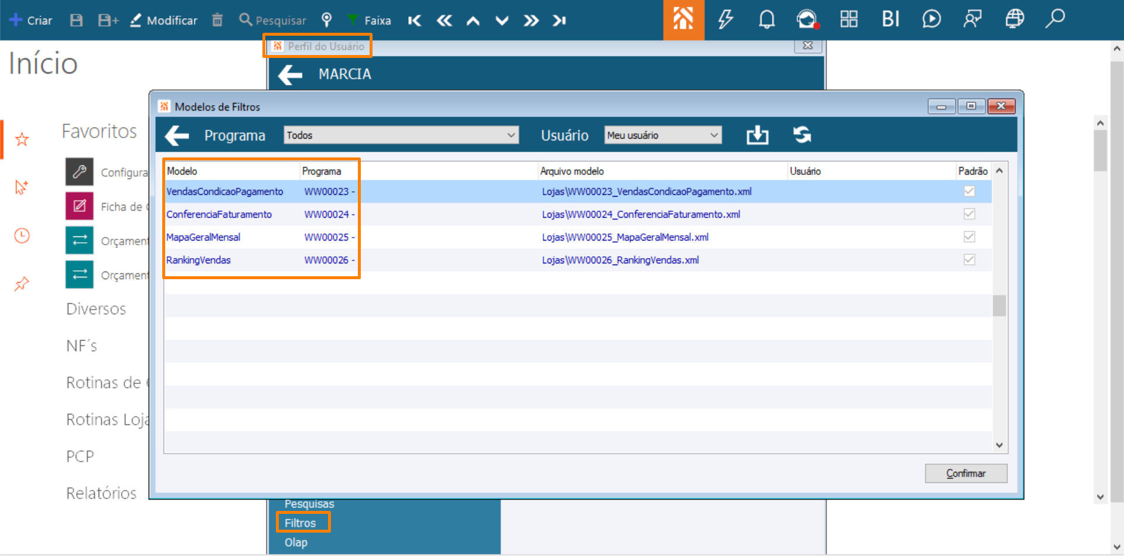Open the Favoritos star sidebar icon
Screen dimensions: 1124x556
[x=22, y=139]
